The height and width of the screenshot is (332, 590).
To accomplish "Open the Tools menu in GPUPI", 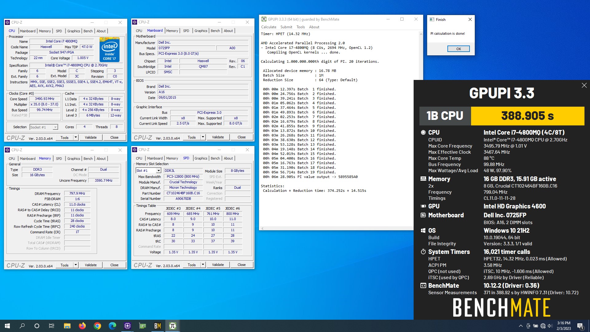I will pyautogui.click(x=301, y=27).
